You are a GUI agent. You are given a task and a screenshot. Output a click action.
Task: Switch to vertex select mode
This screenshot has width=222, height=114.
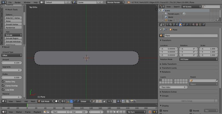94,101
